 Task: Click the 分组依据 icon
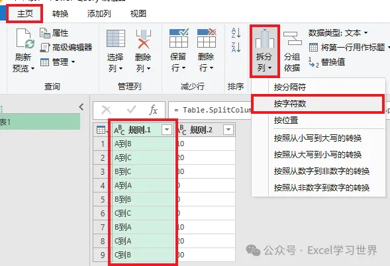[x=292, y=39]
